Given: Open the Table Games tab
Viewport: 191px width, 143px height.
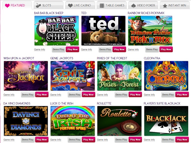Looking at the screenshot, I should point(112,5).
